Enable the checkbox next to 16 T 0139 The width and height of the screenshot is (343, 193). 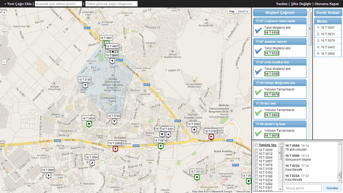[256, 169]
